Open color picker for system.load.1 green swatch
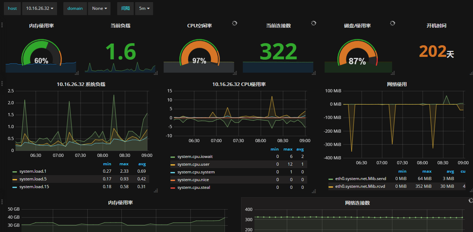The height and width of the screenshot is (232, 473). (x=14, y=172)
